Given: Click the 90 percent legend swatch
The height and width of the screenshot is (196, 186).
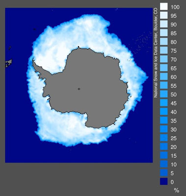Looking at the screenshot, I should [x=164, y=24].
